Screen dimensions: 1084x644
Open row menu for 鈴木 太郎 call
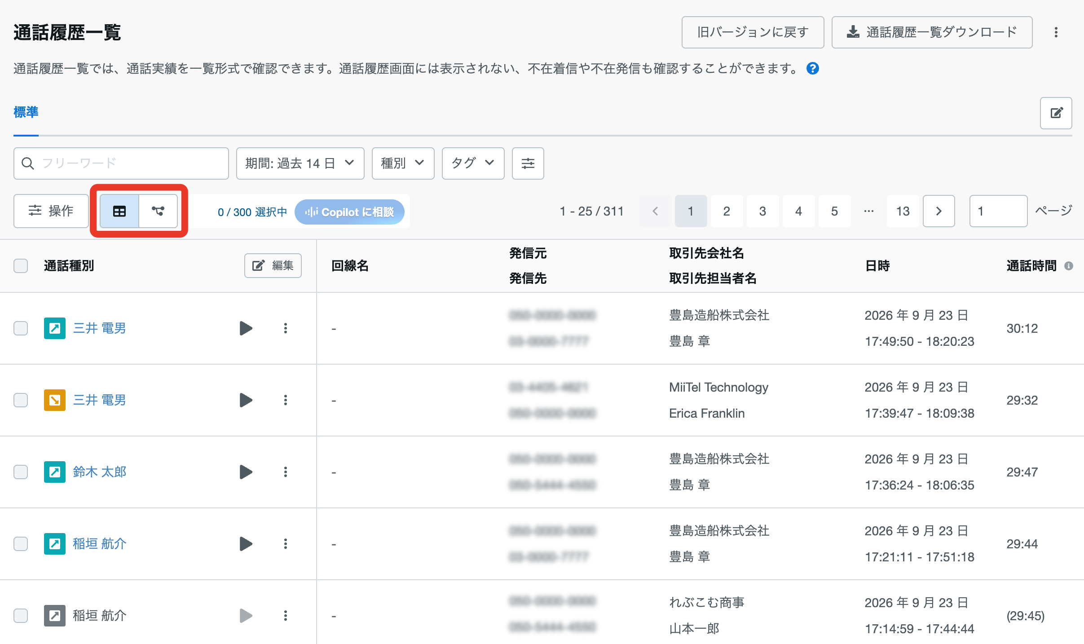click(285, 472)
